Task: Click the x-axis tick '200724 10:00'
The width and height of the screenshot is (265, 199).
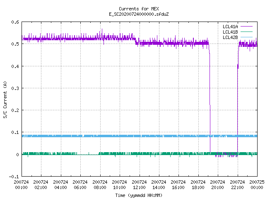Action: 119,184
